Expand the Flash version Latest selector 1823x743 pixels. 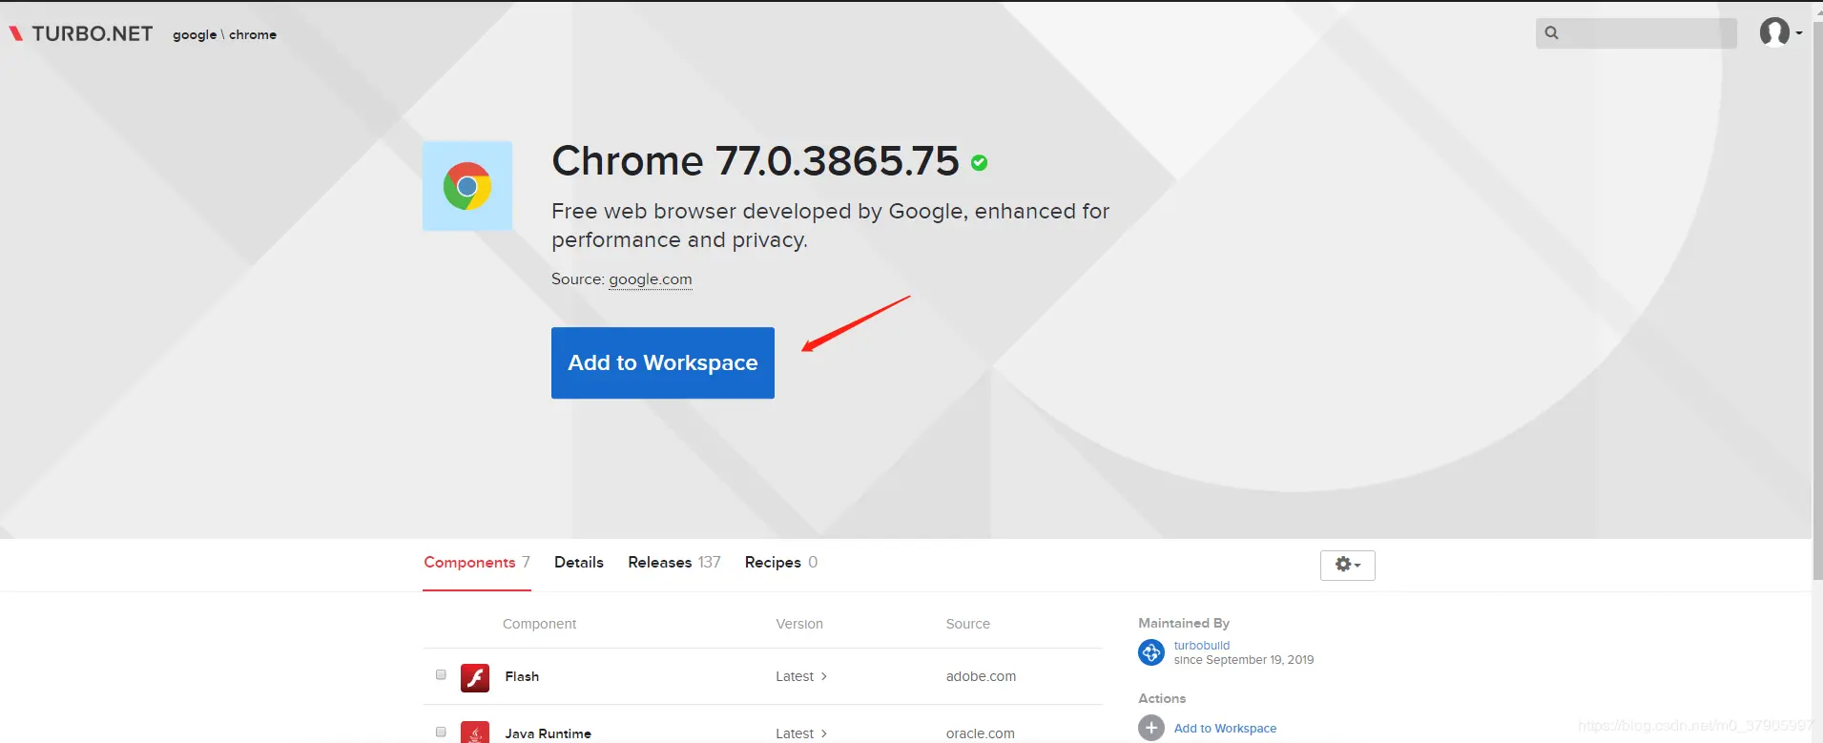[801, 676]
